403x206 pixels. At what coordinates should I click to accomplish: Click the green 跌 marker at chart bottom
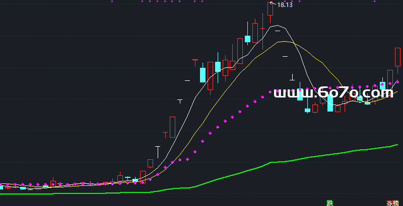click(x=330, y=203)
